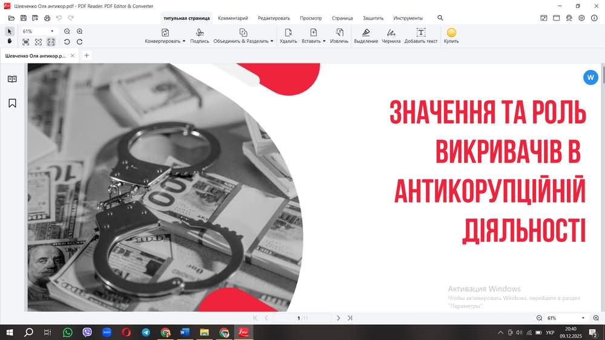The image size is (605, 340).
Task: Open the support headset icon
Action: point(569,18)
